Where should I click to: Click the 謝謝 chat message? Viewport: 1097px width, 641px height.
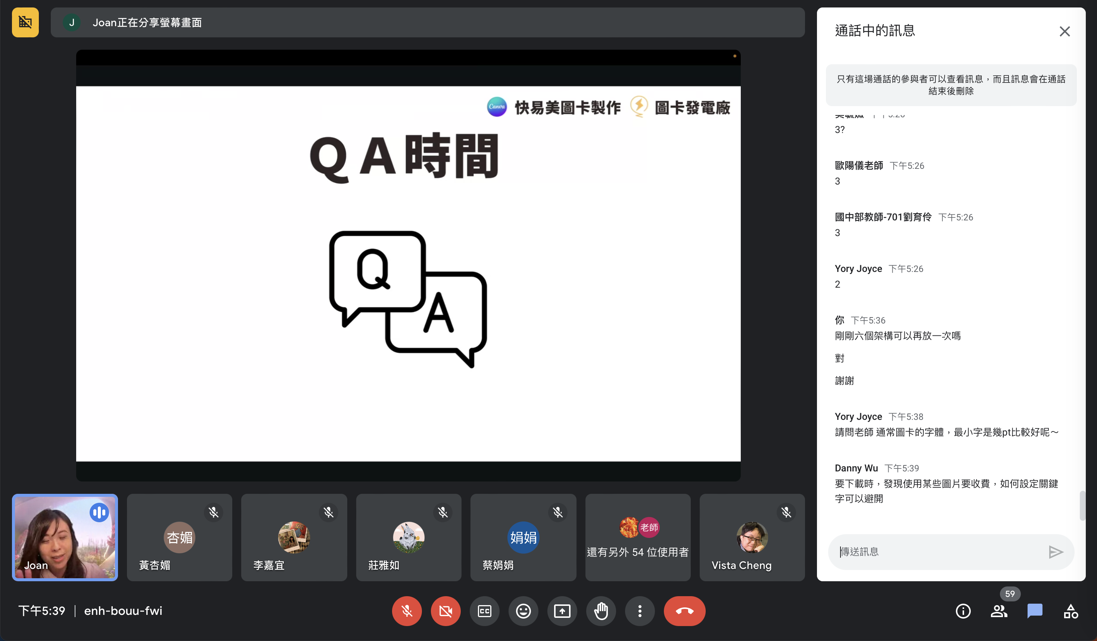click(x=845, y=381)
